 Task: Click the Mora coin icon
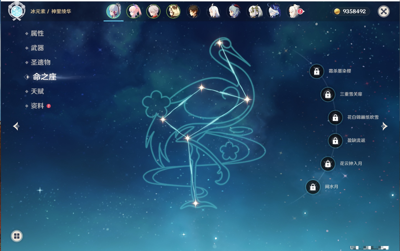337,11
